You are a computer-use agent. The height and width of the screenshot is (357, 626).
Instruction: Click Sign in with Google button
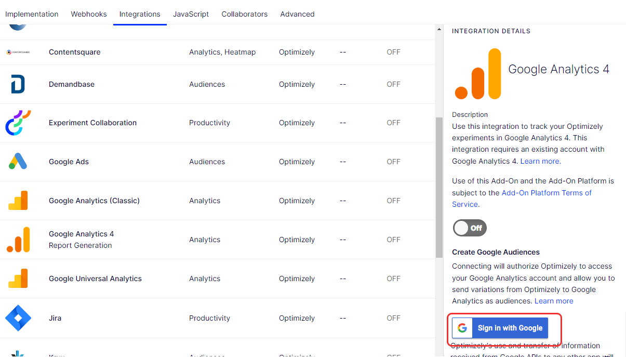[500, 328]
